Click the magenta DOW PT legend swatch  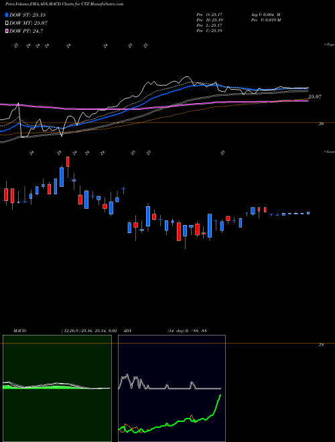pos(7,31)
